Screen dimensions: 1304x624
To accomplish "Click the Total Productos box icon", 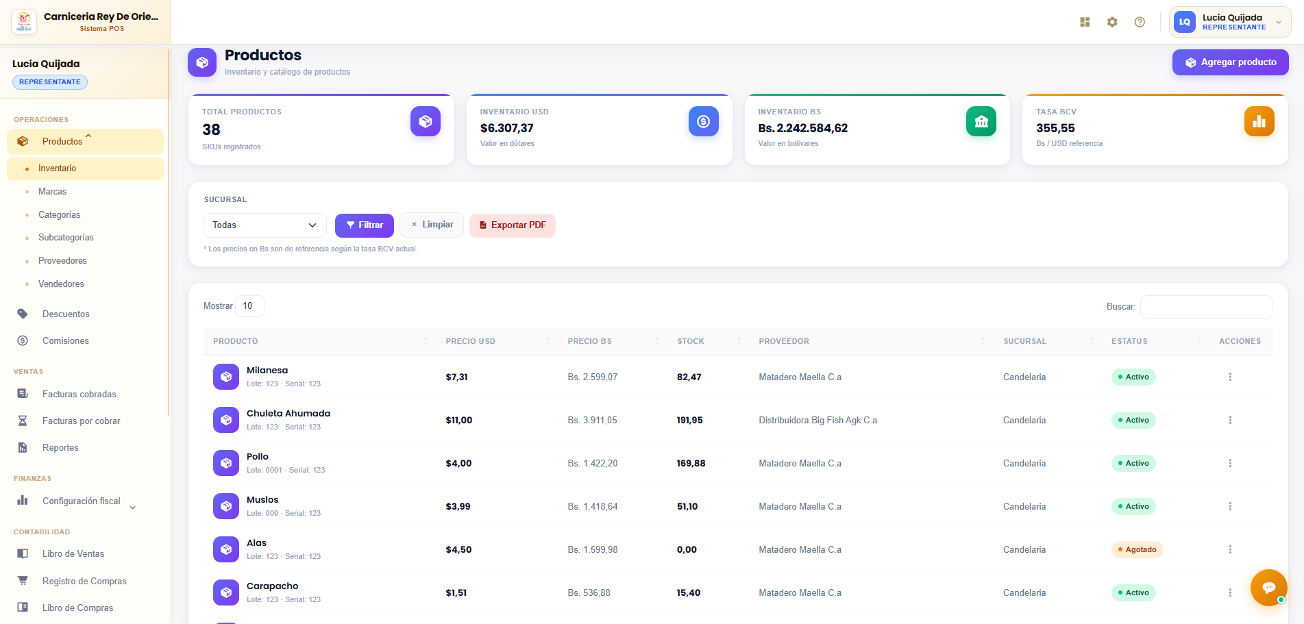I will coord(426,121).
